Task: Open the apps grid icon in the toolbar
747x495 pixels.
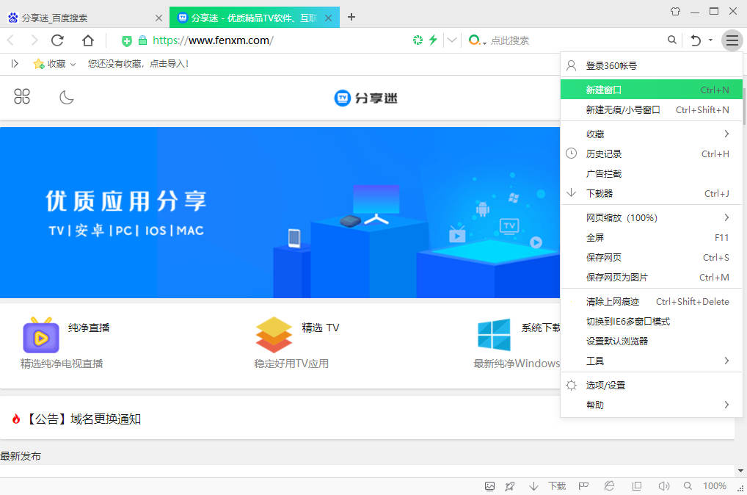Action: tap(21, 96)
